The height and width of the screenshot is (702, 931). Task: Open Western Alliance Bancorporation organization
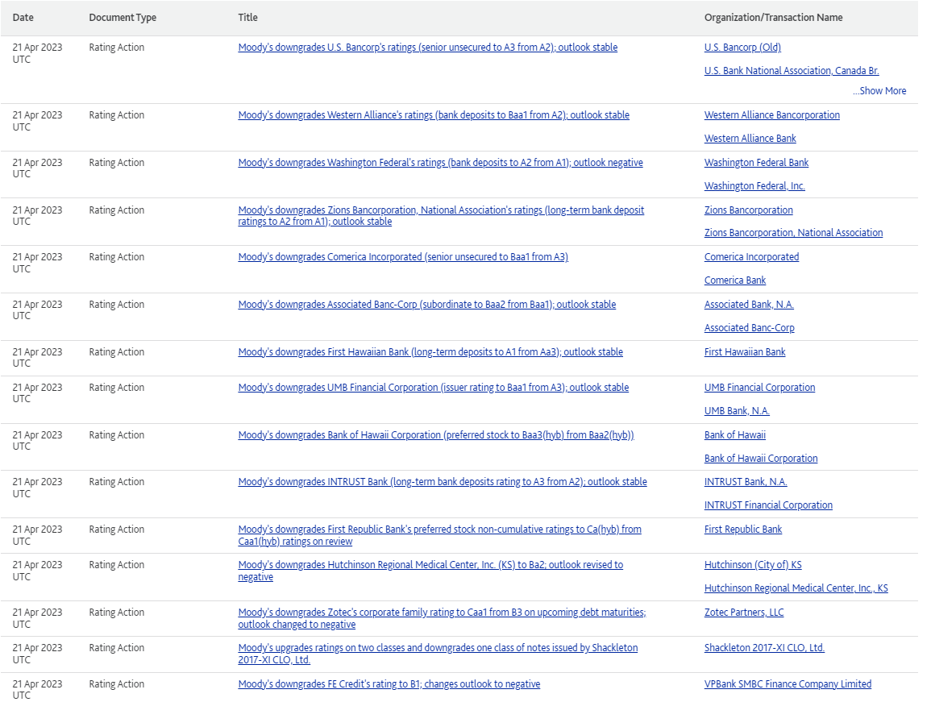(772, 115)
